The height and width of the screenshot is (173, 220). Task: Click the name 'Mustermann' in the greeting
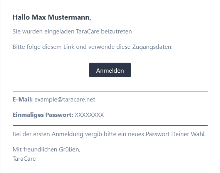69,17
